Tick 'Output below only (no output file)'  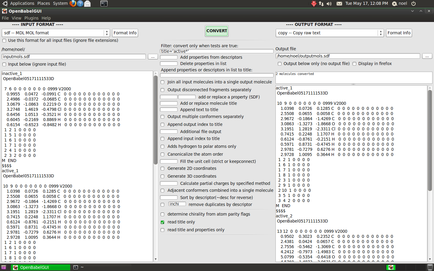click(280, 64)
